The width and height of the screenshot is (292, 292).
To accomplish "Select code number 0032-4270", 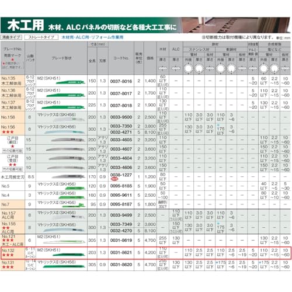I will 121,231.
